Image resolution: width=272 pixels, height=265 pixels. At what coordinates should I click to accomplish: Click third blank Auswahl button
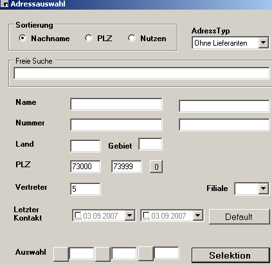[x=146, y=253]
